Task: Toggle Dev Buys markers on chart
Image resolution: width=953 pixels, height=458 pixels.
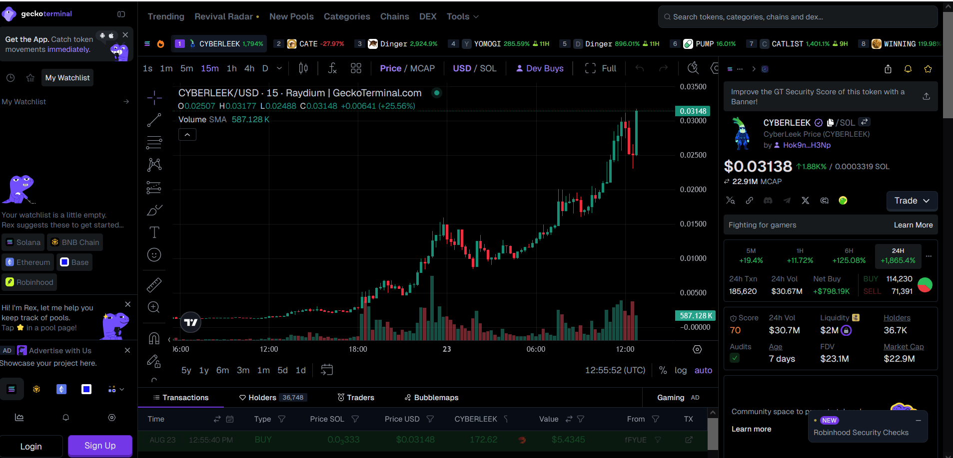Action: tap(540, 68)
